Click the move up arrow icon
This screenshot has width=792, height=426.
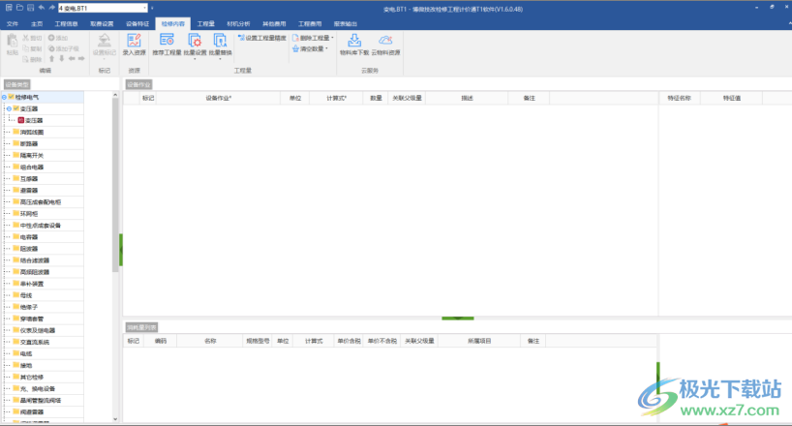(x=51, y=59)
